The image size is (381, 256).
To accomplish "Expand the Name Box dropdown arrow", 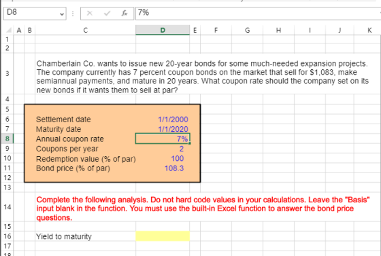I will [x=62, y=14].
